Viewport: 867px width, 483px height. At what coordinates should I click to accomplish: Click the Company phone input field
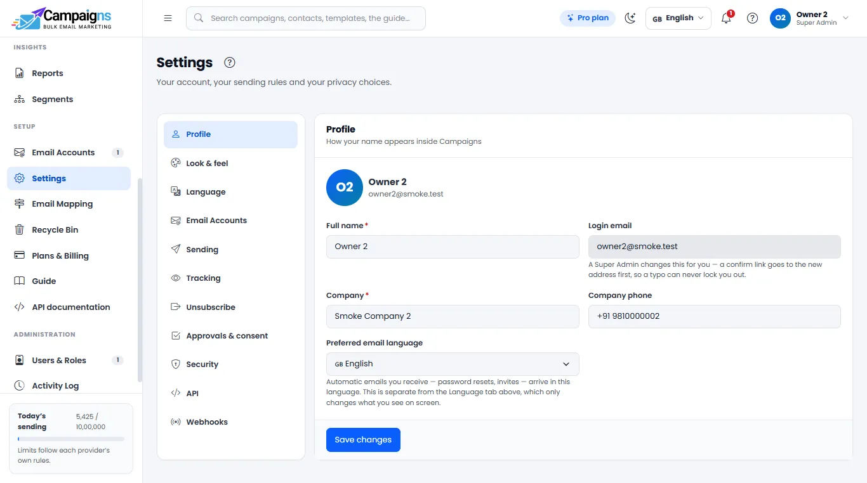[x=715, y=316]
